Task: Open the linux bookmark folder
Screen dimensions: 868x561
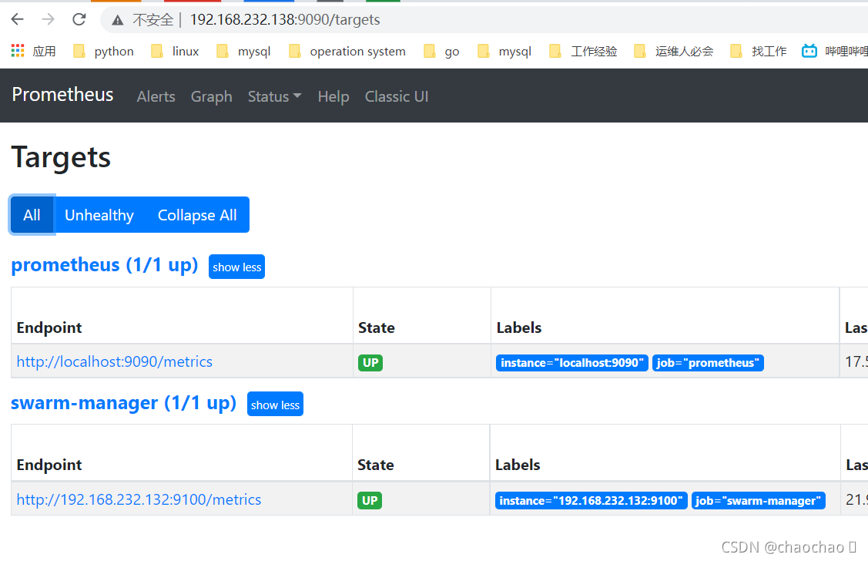Action: pos(175,52)
